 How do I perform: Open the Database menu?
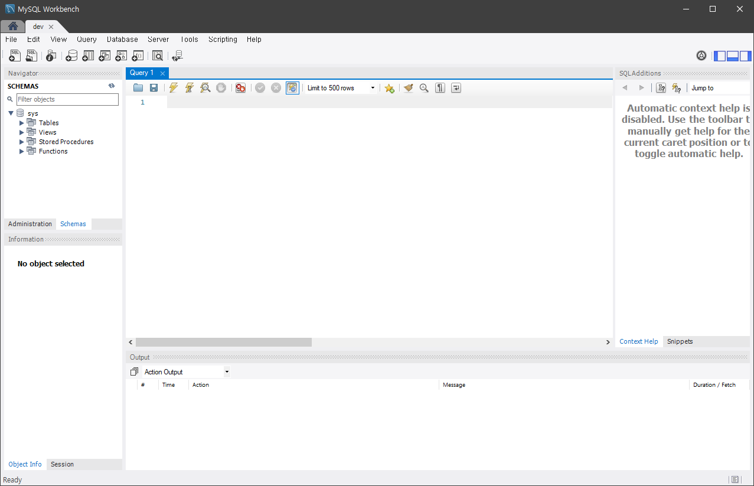coord(122,40)
